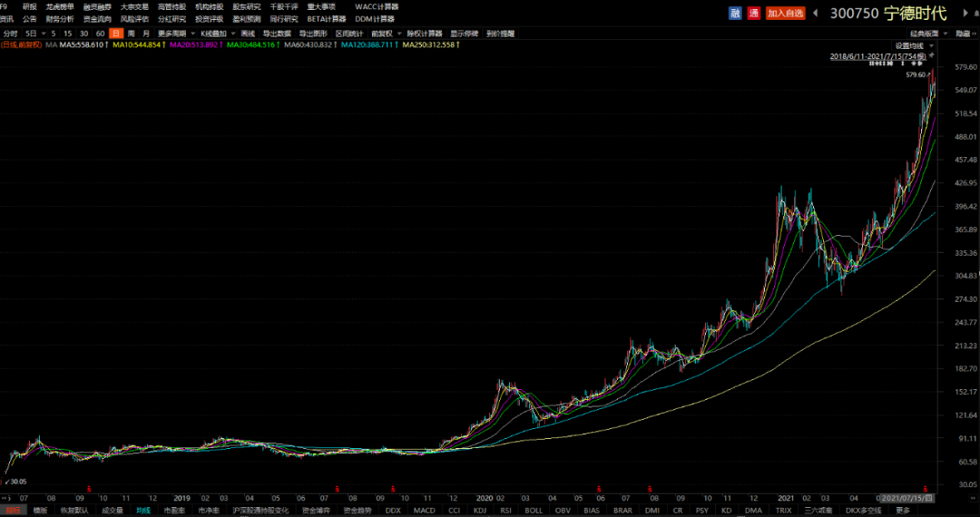Click the 2018/6/11-2021/7/15 date range link

pyautogui.click(x=878, y=56)
